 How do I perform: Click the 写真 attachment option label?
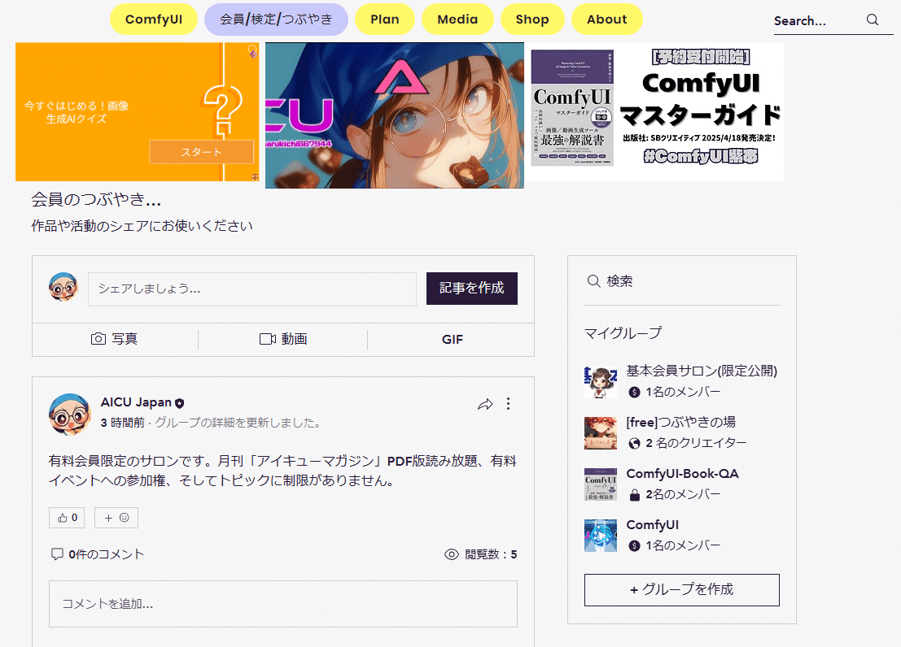tap(125, 339)
